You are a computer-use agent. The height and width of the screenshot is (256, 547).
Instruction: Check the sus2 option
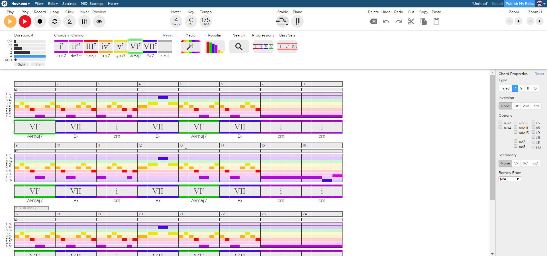(x=500, y=123)
